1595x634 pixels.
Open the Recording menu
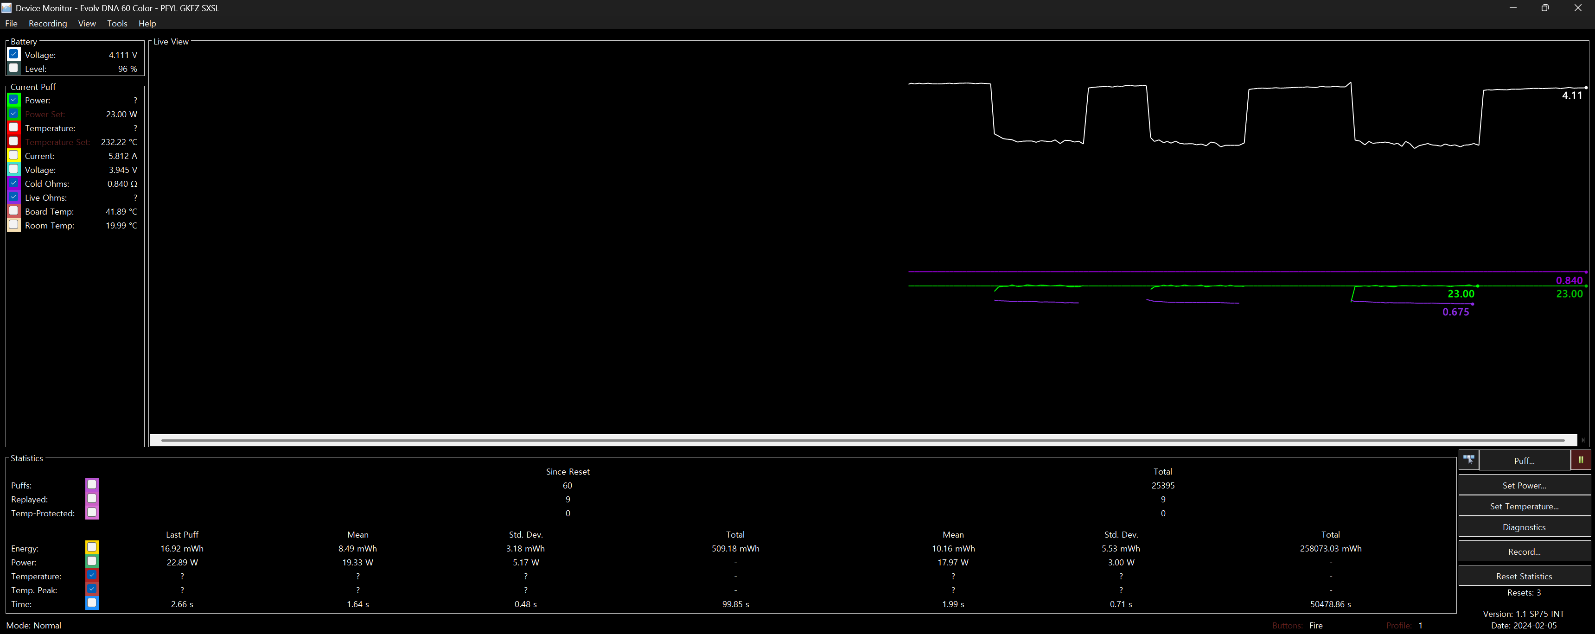(x=48, y=24)
